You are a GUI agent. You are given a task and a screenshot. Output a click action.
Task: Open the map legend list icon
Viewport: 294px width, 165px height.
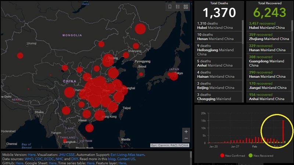(178, 7)
